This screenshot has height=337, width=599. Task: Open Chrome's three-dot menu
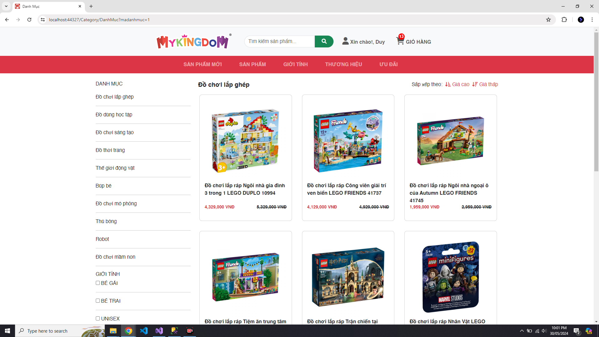click(x=592, y=20)
